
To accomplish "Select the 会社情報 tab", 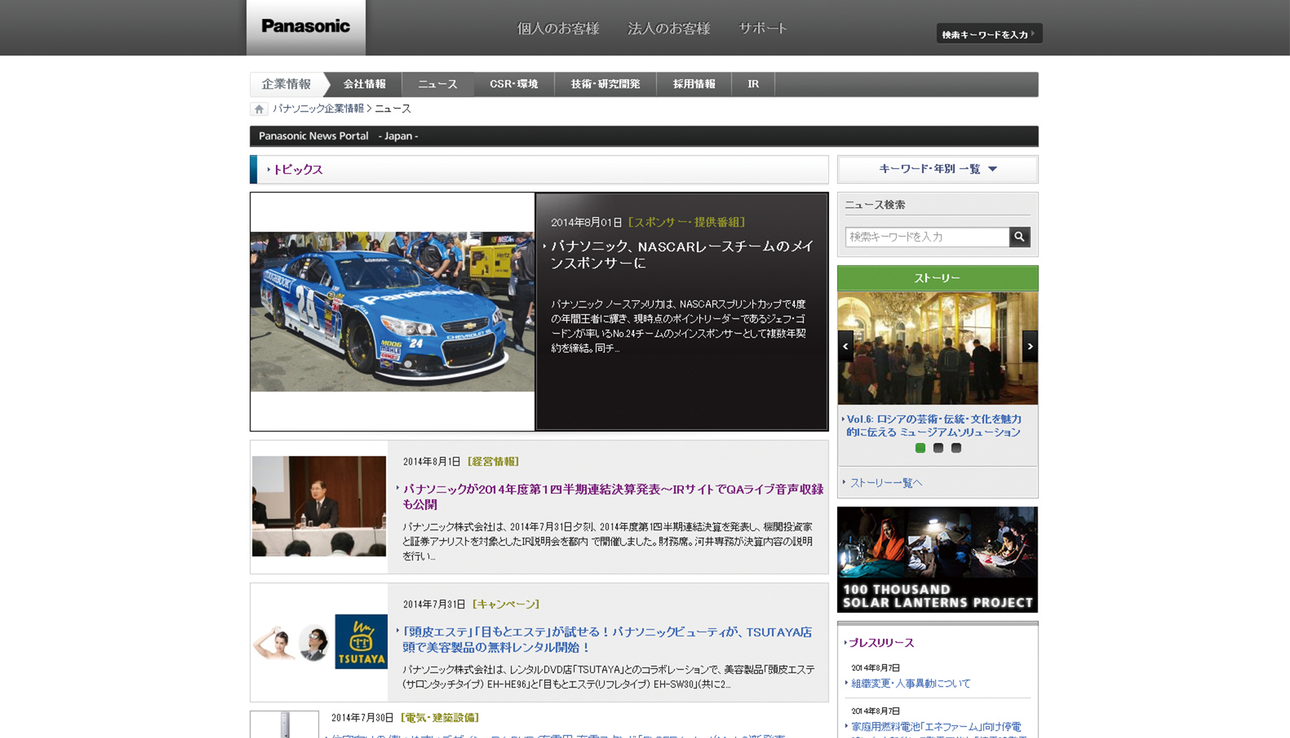I will pyautogui.click(x=365, y=84).
